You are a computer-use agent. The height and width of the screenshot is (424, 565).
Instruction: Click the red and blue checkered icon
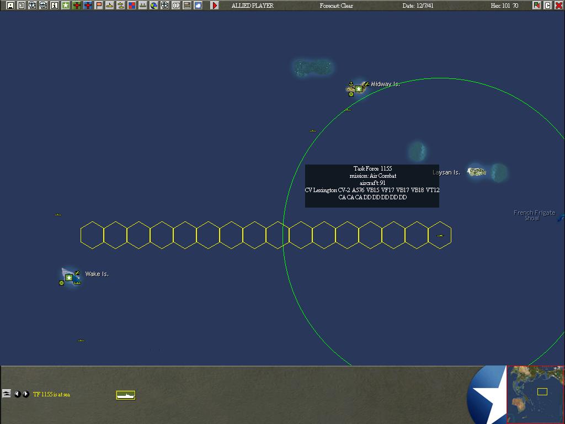click(132, 6)
